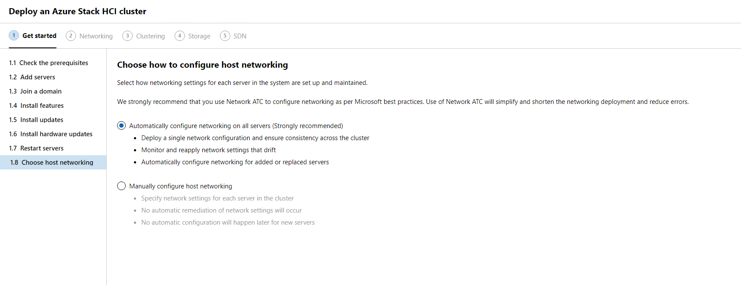This screenshot has width=741, height=285.
Task: Click the step 3 Clustering circle icon
Action: pyautogui.click(x=127, y=36)
